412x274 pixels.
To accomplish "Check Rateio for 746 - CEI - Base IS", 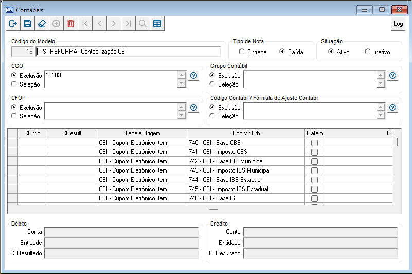I will (314, 198).
